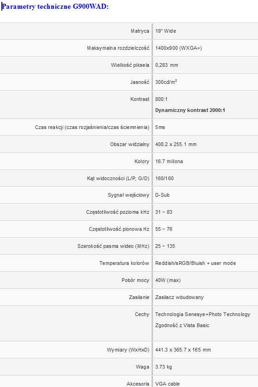258x387 pixels.
Task: Select the Kontrast 800:1 value
Action: (161, 99)
